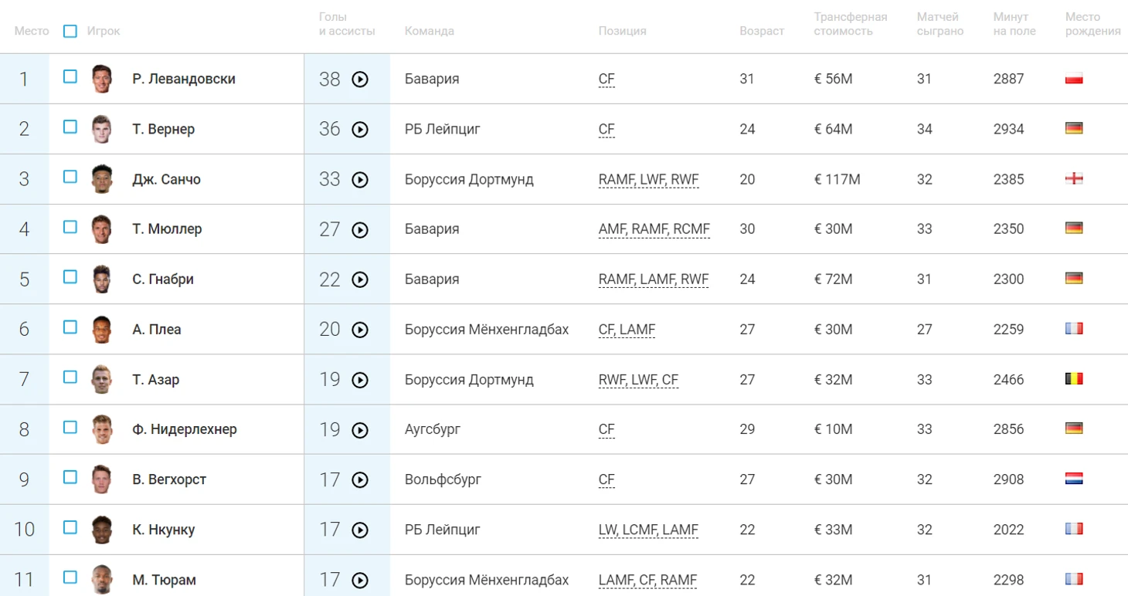Sort by Голы и ассисты column
The image size is (1128, 596).
347,24
